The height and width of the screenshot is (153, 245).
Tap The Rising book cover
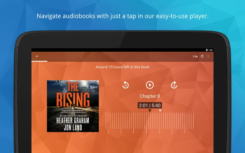point(73,106)
